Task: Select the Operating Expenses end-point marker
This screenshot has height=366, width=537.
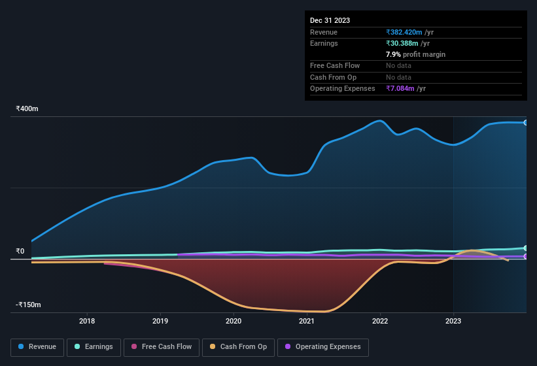Action: [x=526, y=256]
